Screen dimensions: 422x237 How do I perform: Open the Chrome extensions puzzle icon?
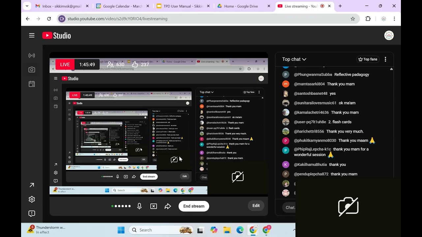[368, 19]
